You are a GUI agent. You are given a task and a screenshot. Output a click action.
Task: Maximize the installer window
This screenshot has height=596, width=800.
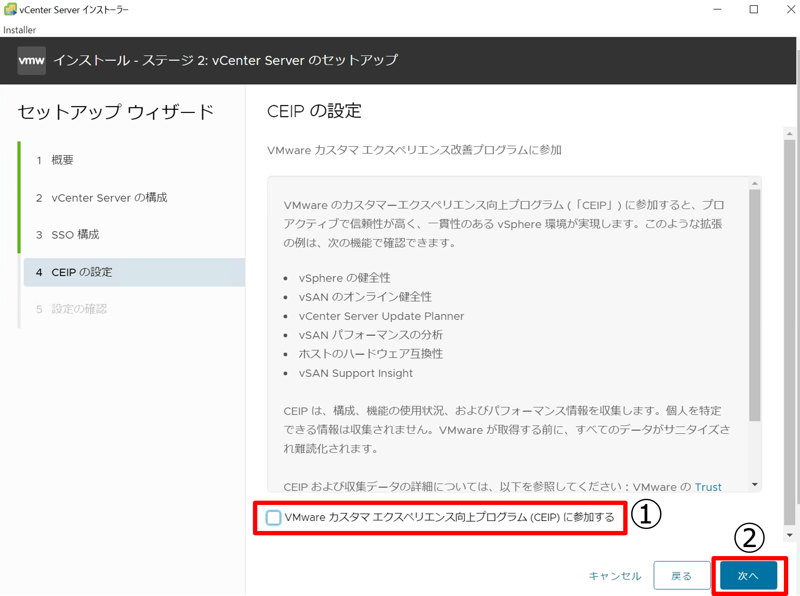pyautogui.click(x=754, y=9)
